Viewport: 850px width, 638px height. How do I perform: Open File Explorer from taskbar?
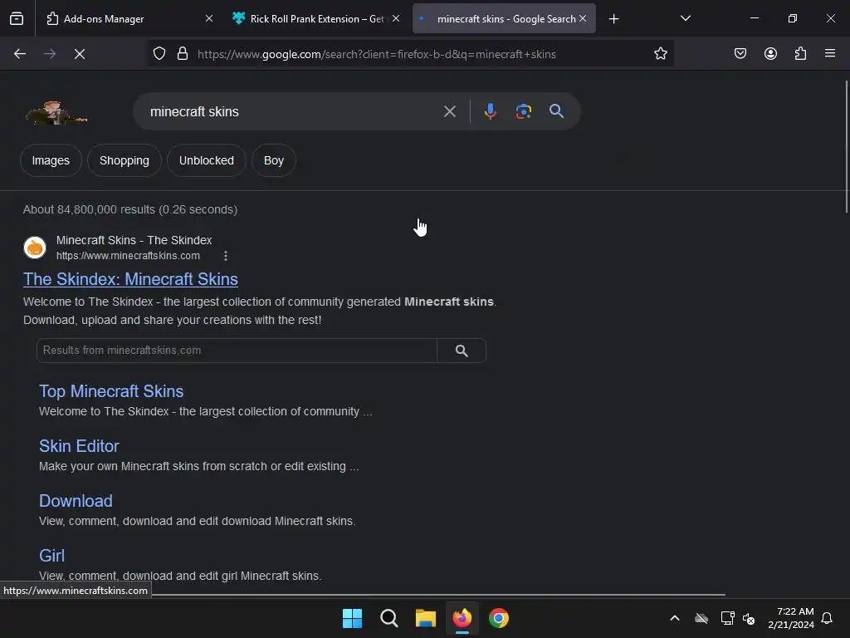(426, 618)
